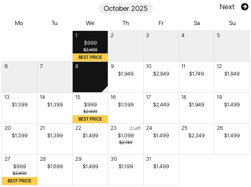Select October 23 with 2 Left
The width and height of the screenshot is (251, 187).
point(126,139)
